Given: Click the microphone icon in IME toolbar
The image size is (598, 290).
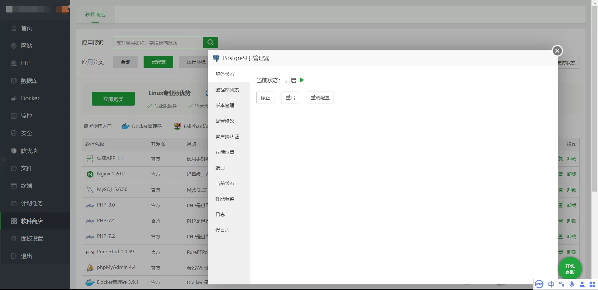Looking at the screenshot, I should click(x=572, y=284).
